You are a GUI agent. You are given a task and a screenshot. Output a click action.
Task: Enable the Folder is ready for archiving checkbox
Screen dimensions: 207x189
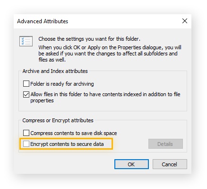26,84
